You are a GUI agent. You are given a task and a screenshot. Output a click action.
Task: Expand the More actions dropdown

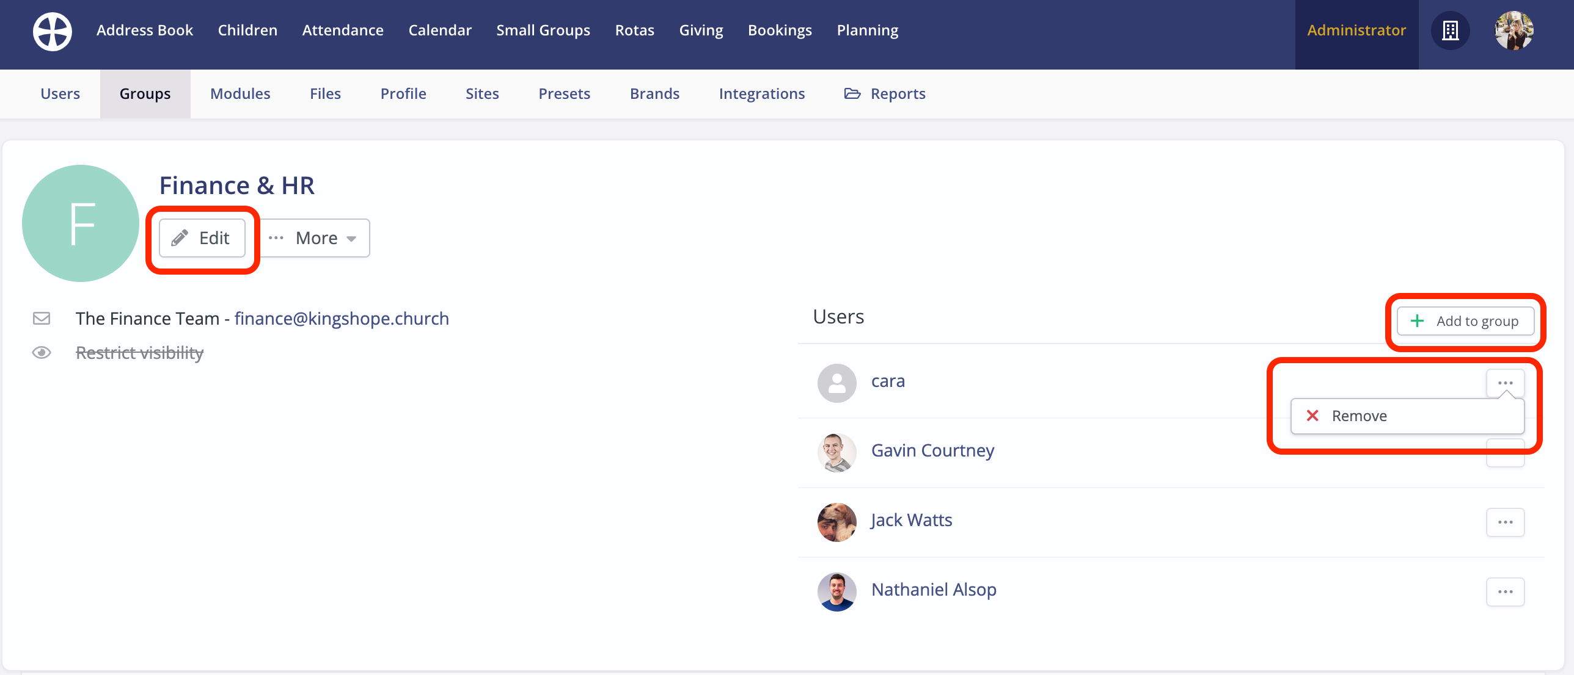tap(315, 238)
